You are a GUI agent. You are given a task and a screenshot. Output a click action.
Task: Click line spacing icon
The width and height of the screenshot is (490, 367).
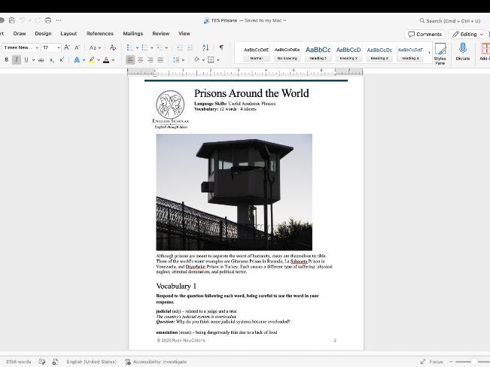tap(176, 59)
